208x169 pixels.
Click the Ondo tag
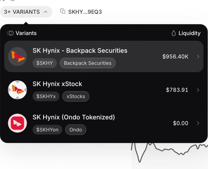[76, 130]
